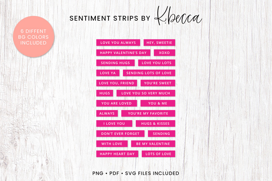This screenshot has height=181, width=272.
Task: Select the "Happy Heart Day" strip
Action: coord(117,154)
